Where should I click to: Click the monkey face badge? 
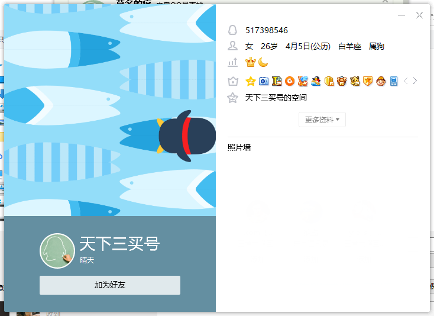(x=381, y=81)
